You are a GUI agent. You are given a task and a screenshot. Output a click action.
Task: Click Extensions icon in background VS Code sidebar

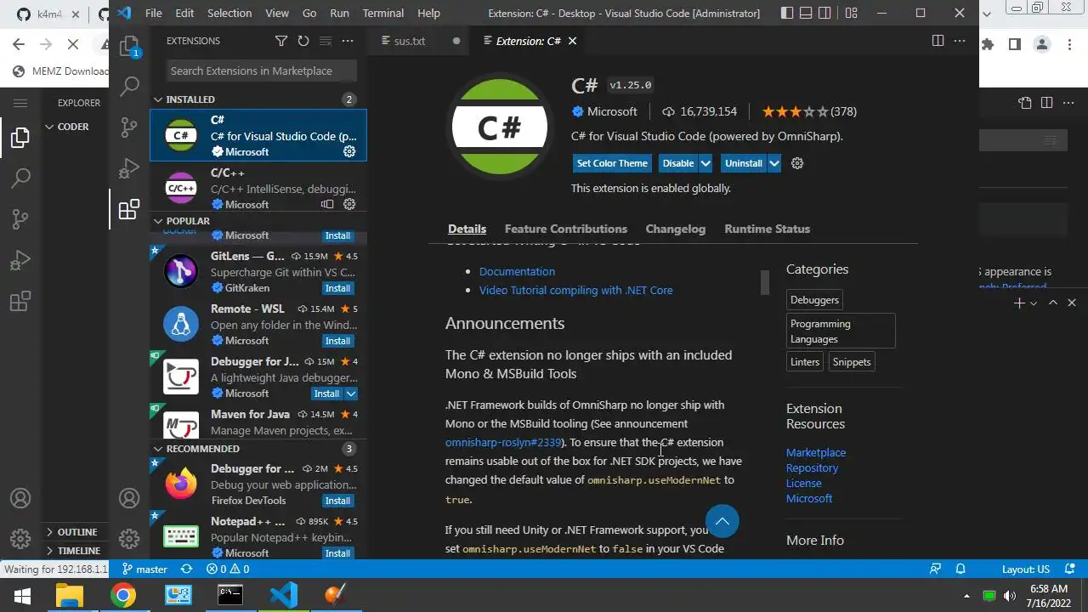tap(20, 301)
